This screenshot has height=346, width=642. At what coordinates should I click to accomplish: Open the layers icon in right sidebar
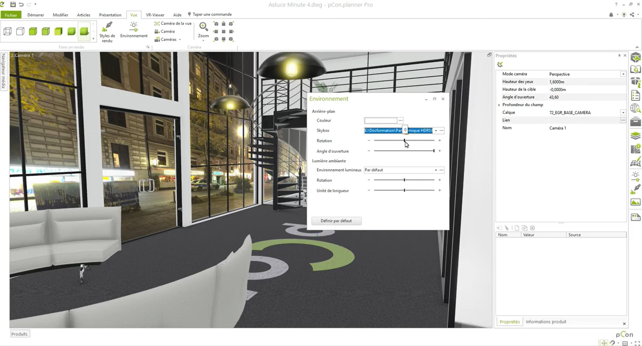635,136
